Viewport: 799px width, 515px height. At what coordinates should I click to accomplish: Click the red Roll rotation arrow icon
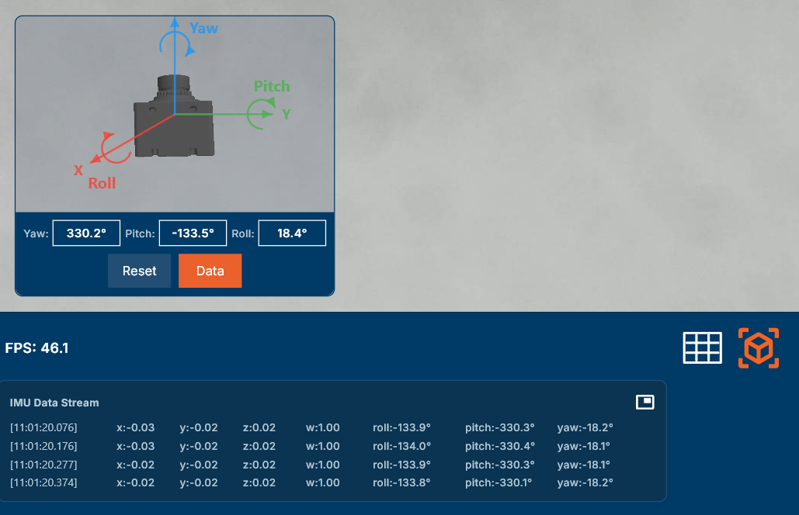click(114, 147)
